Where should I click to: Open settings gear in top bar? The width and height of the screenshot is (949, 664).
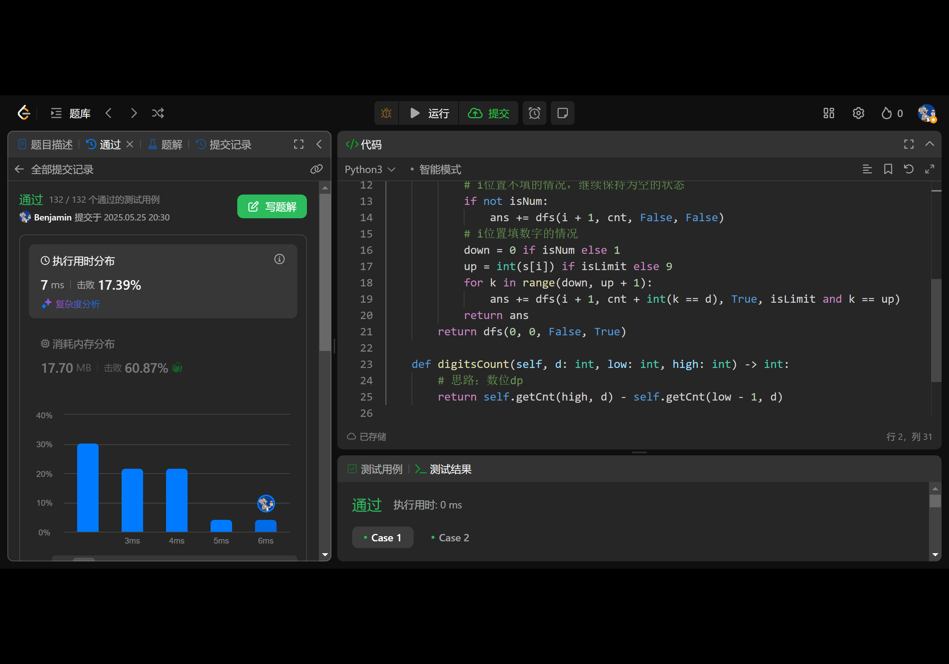(x=858, y=113)
